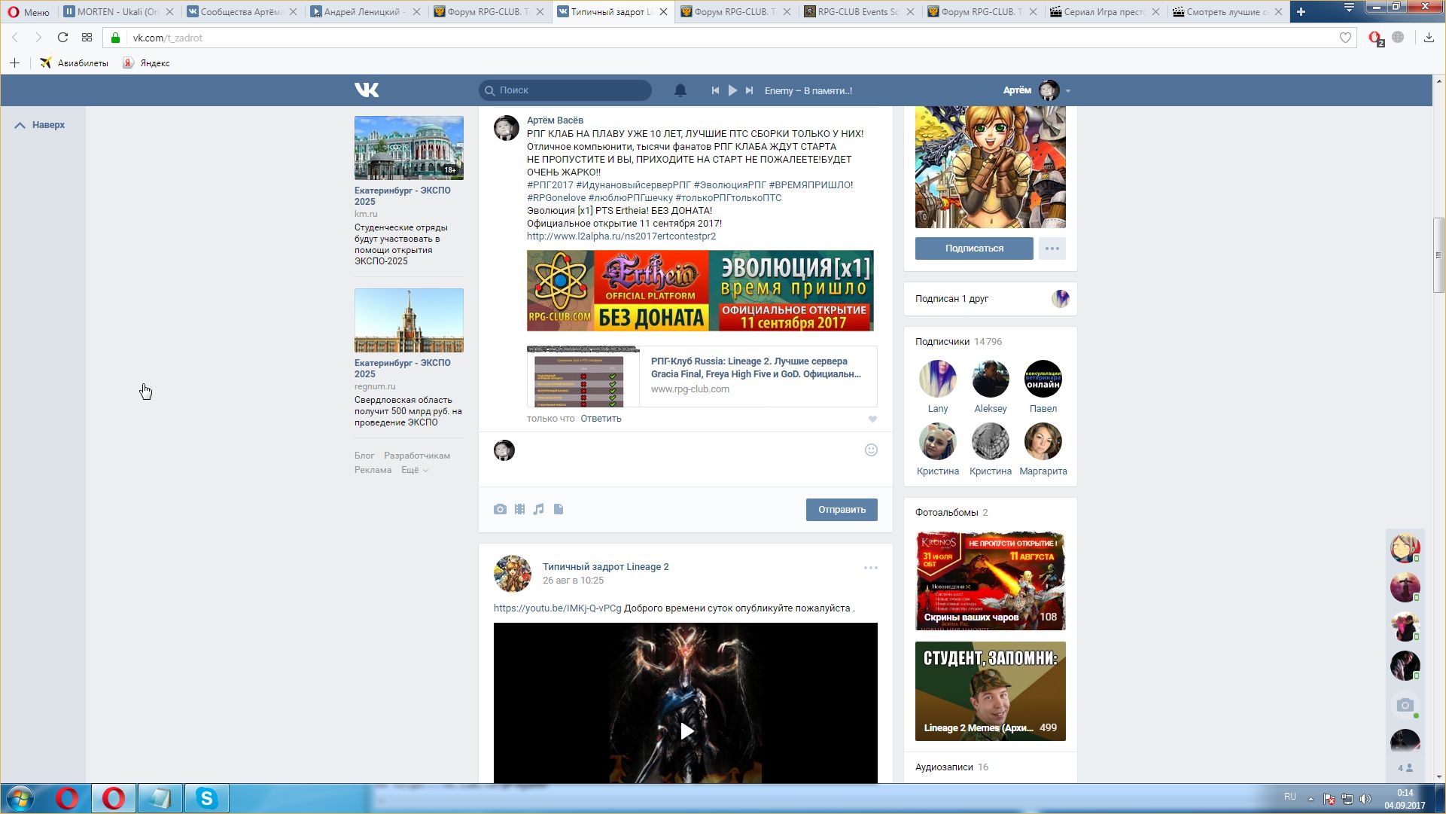This screenshot has width=1446, height=814.
Task: Open subscriber Павел's profile
Action: point(1043,387)
